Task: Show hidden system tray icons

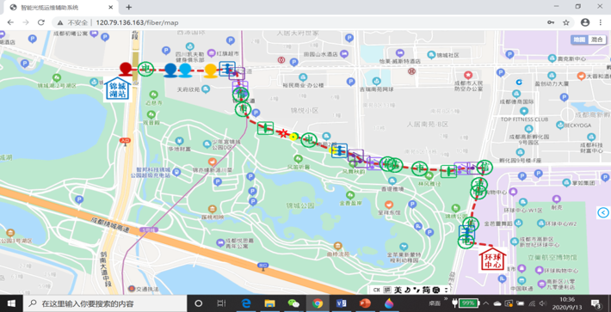Action: (x=486, y=303)
